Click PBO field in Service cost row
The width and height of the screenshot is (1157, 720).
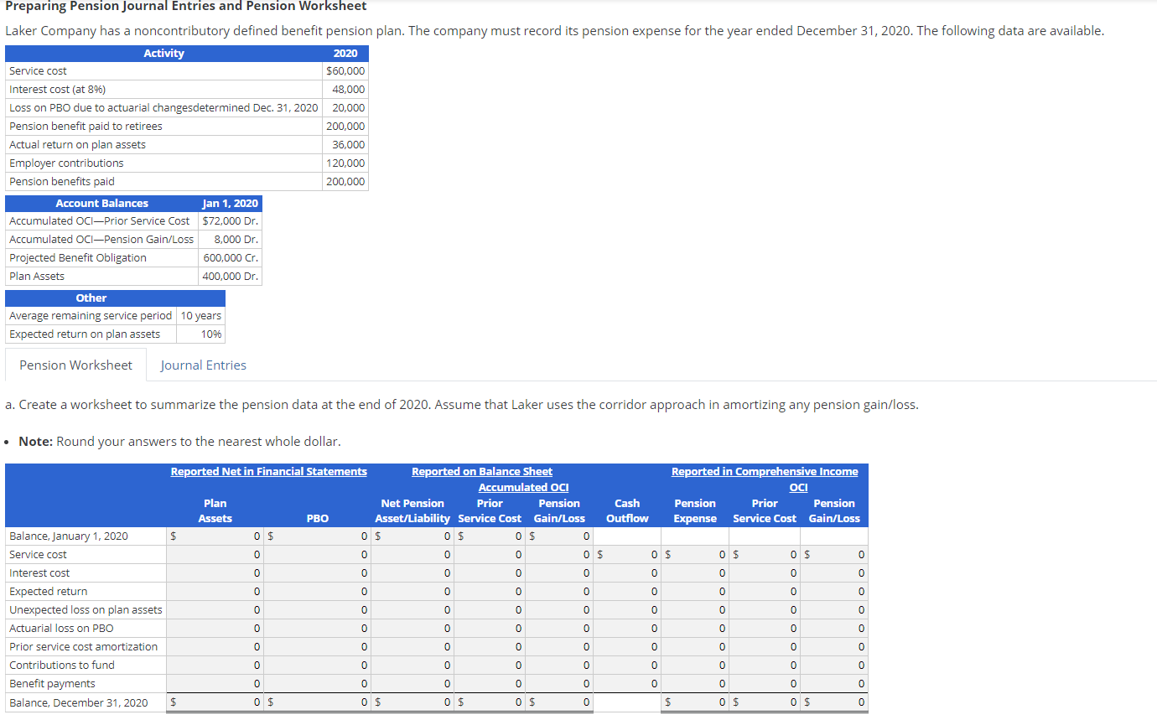(x=316, y=555)
